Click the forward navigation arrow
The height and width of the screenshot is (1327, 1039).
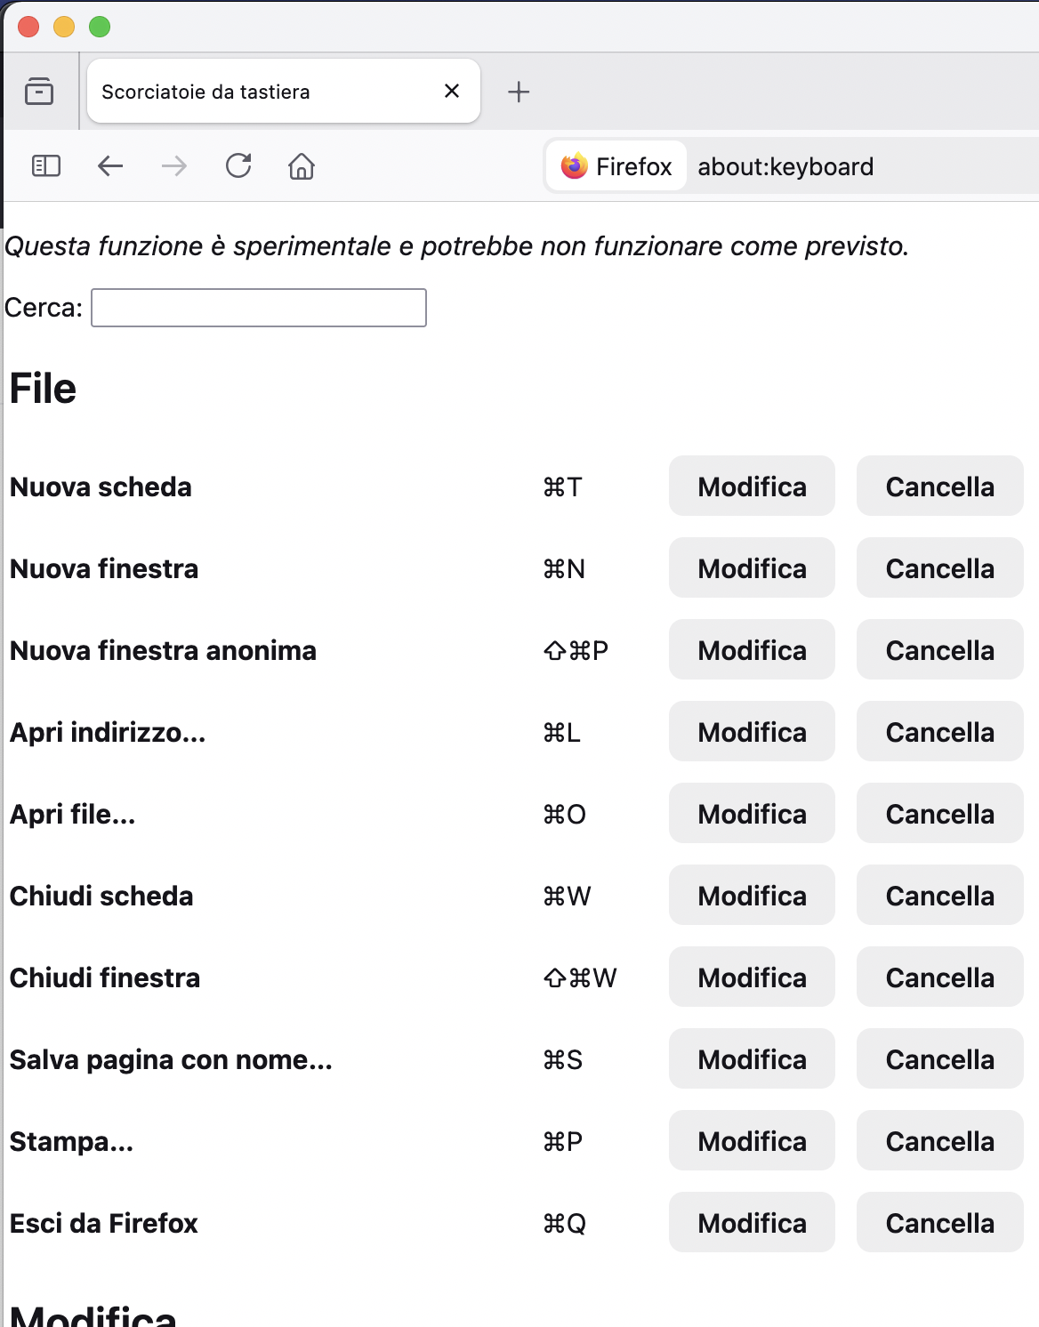point(173,165)
